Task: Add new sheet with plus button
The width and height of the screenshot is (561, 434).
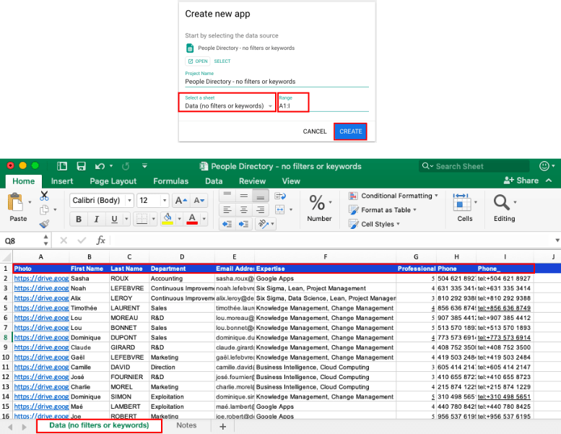Action: 222,426
